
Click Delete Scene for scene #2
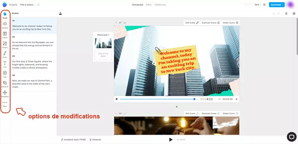pyautogui.click(x=230, y=114)
